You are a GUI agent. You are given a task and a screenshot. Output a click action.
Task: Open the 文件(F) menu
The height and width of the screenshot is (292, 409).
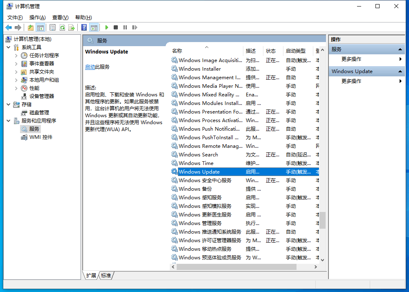[x=15, y=18]
